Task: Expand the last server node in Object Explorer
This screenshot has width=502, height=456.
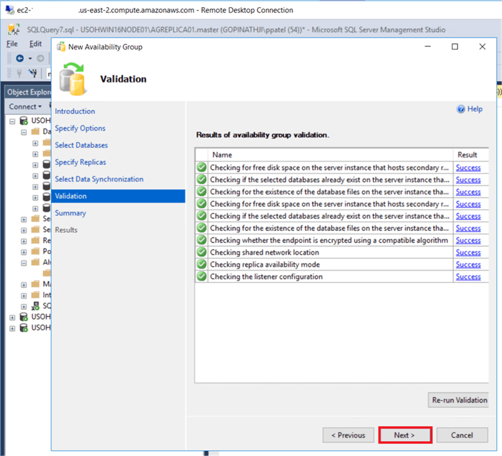Action: 12,328
